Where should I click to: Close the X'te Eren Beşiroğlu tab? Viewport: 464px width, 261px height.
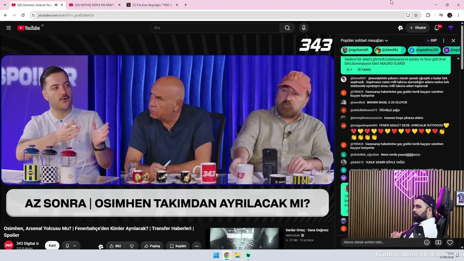click(x=177, y=5)
